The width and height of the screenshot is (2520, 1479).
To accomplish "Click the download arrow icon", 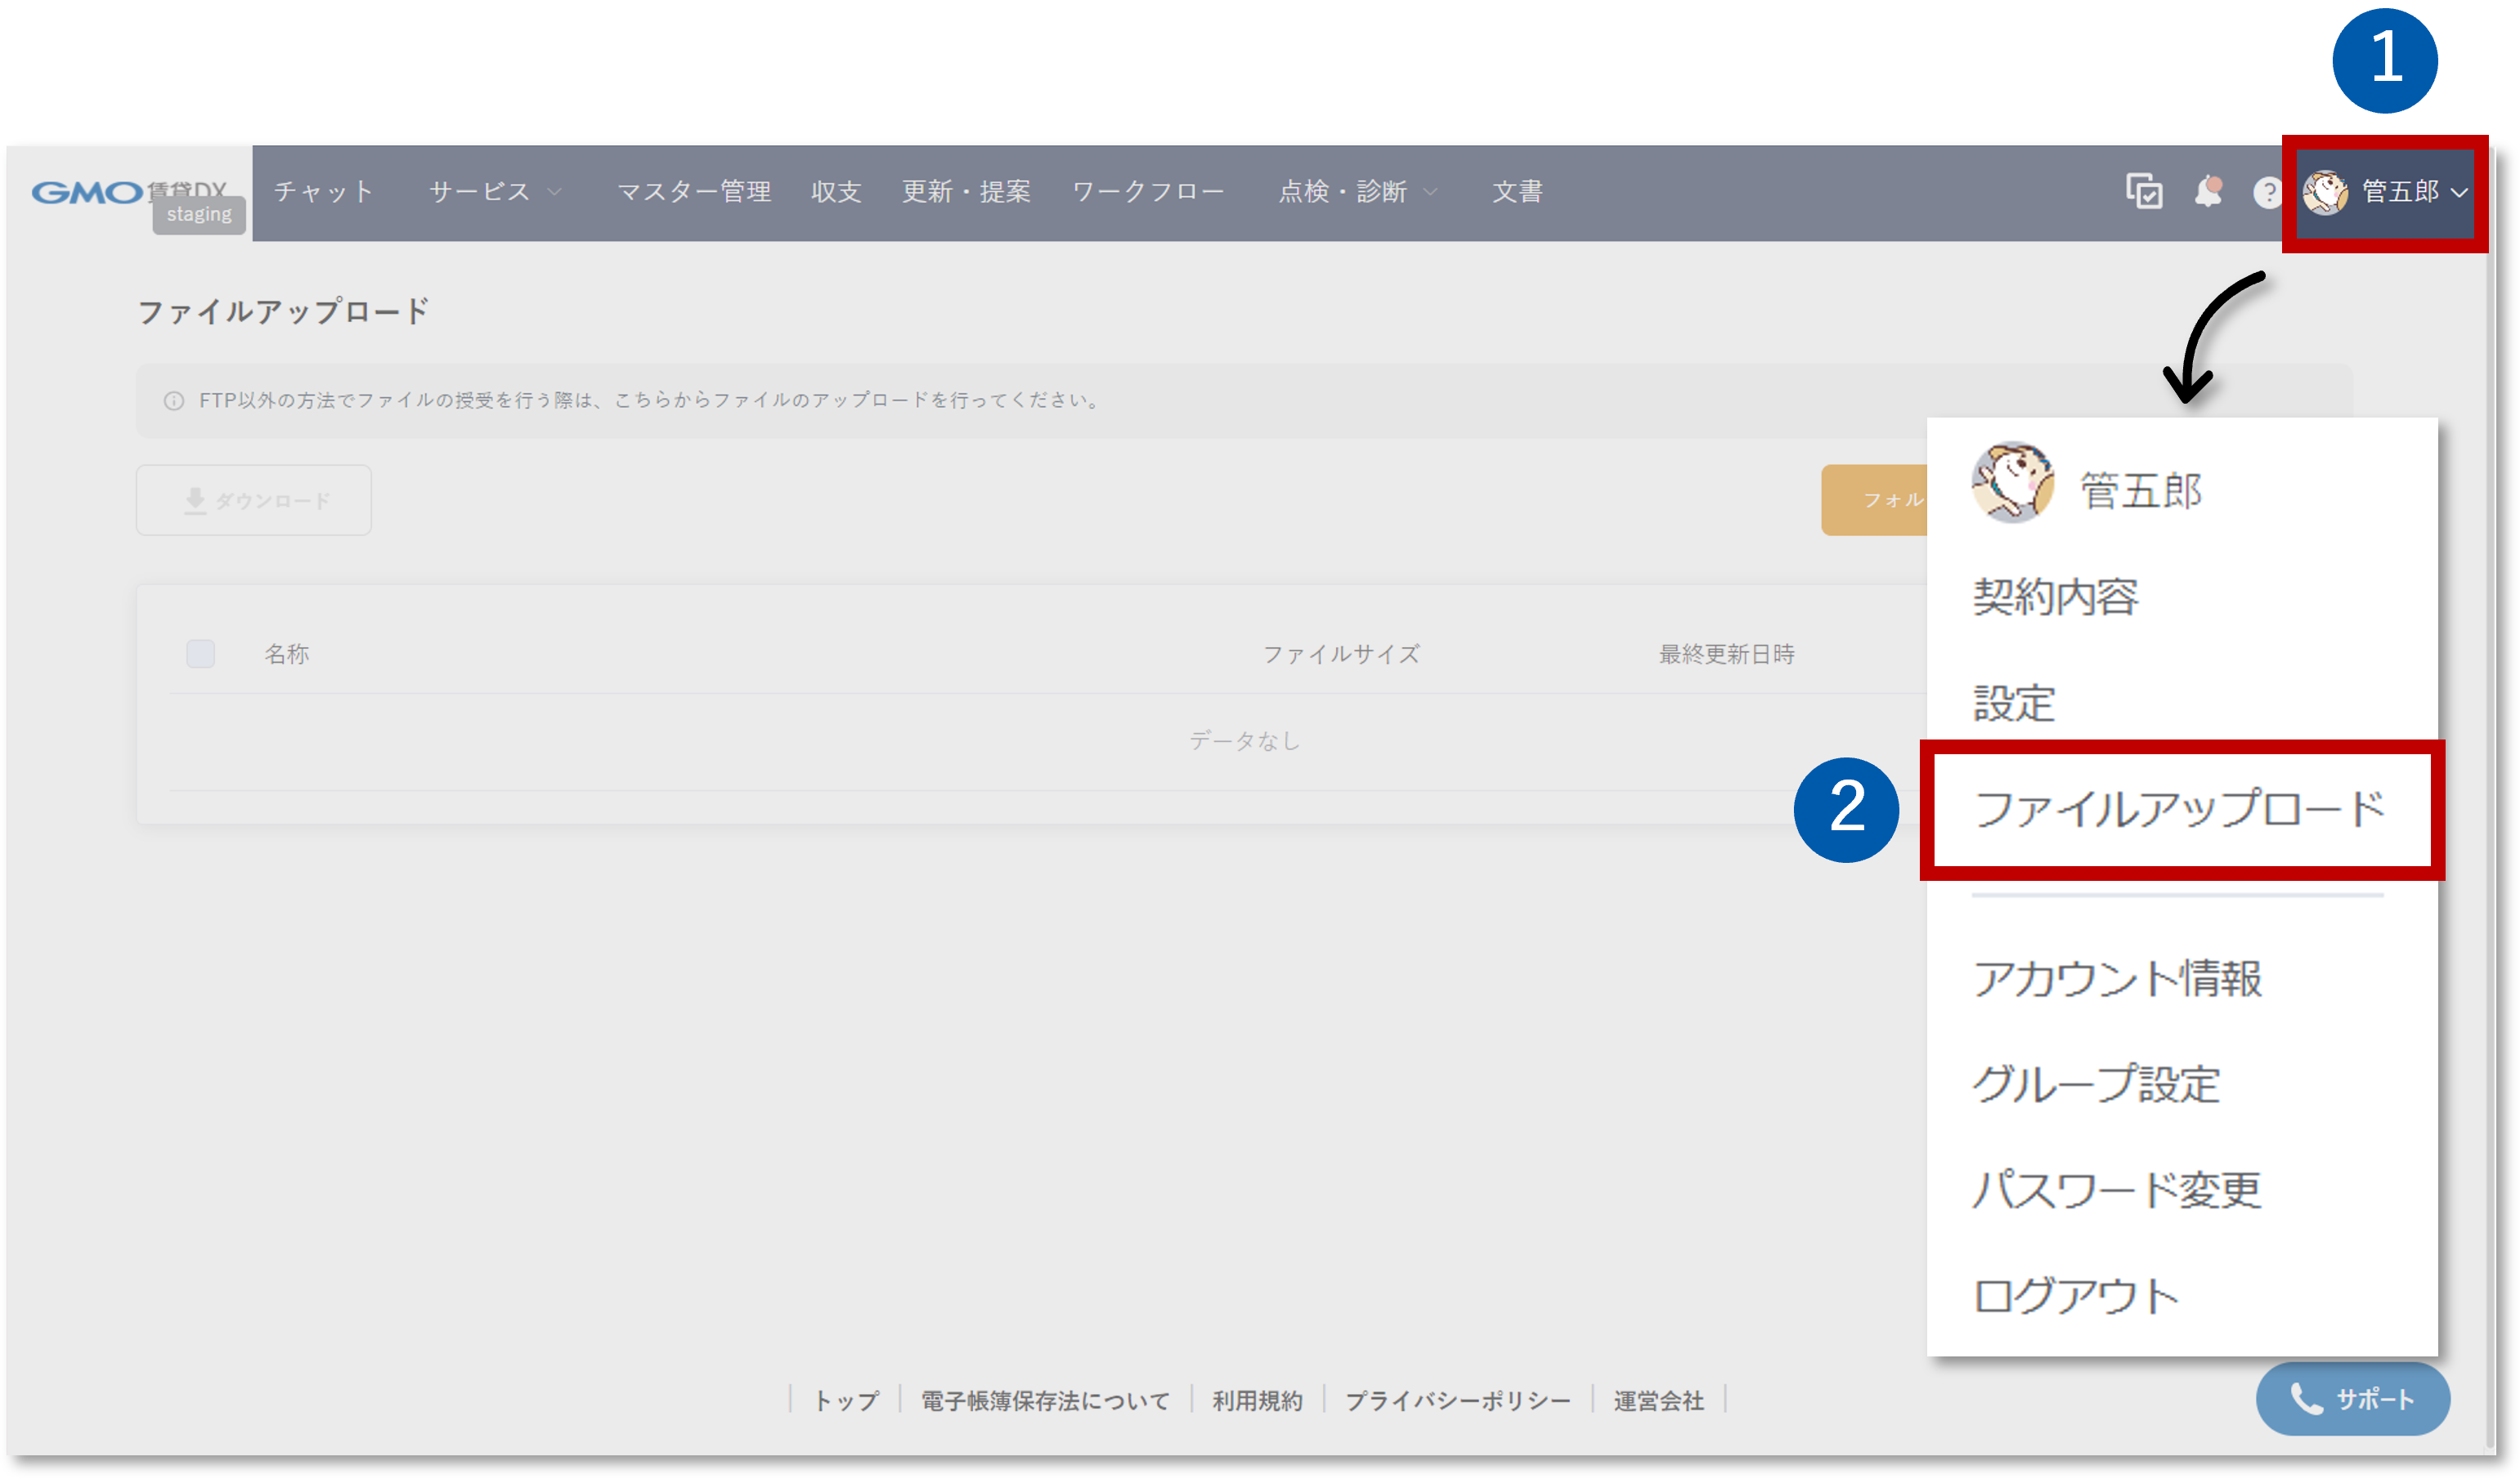I will [195, 499].
